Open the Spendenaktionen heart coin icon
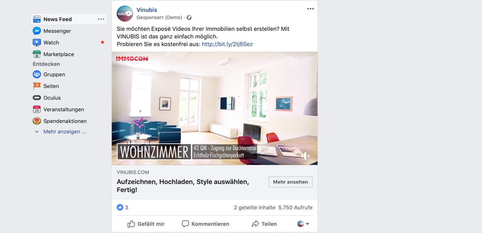The width and height of the screenshot is (482, 233). coord(37,121)
